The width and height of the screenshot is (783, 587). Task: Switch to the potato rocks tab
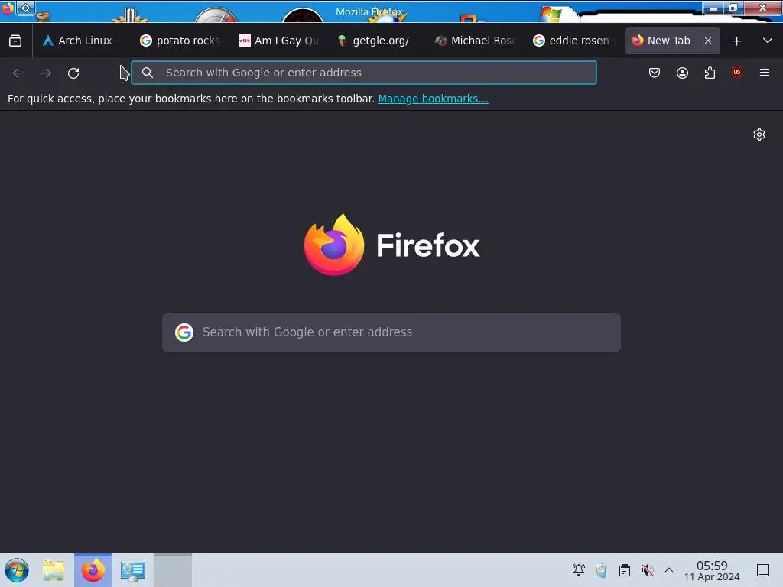coord(180,41)
